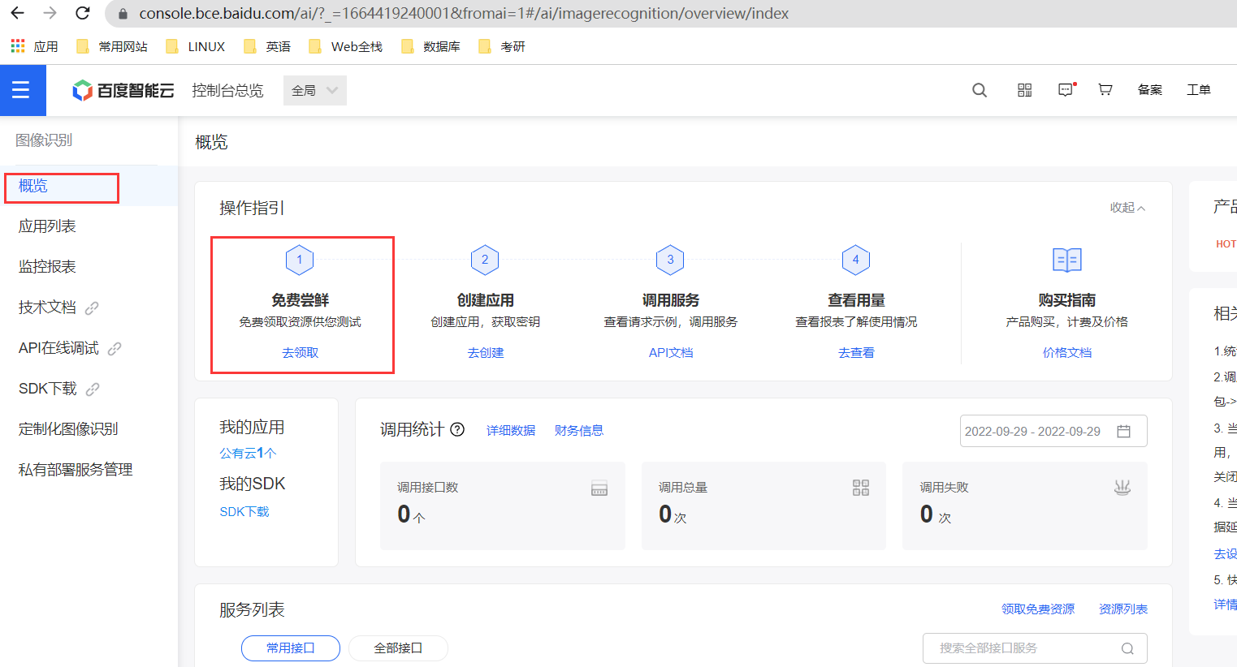Click the 调用总量 card grid icon
Viewport: 1237px width, 667px height.
861,488
